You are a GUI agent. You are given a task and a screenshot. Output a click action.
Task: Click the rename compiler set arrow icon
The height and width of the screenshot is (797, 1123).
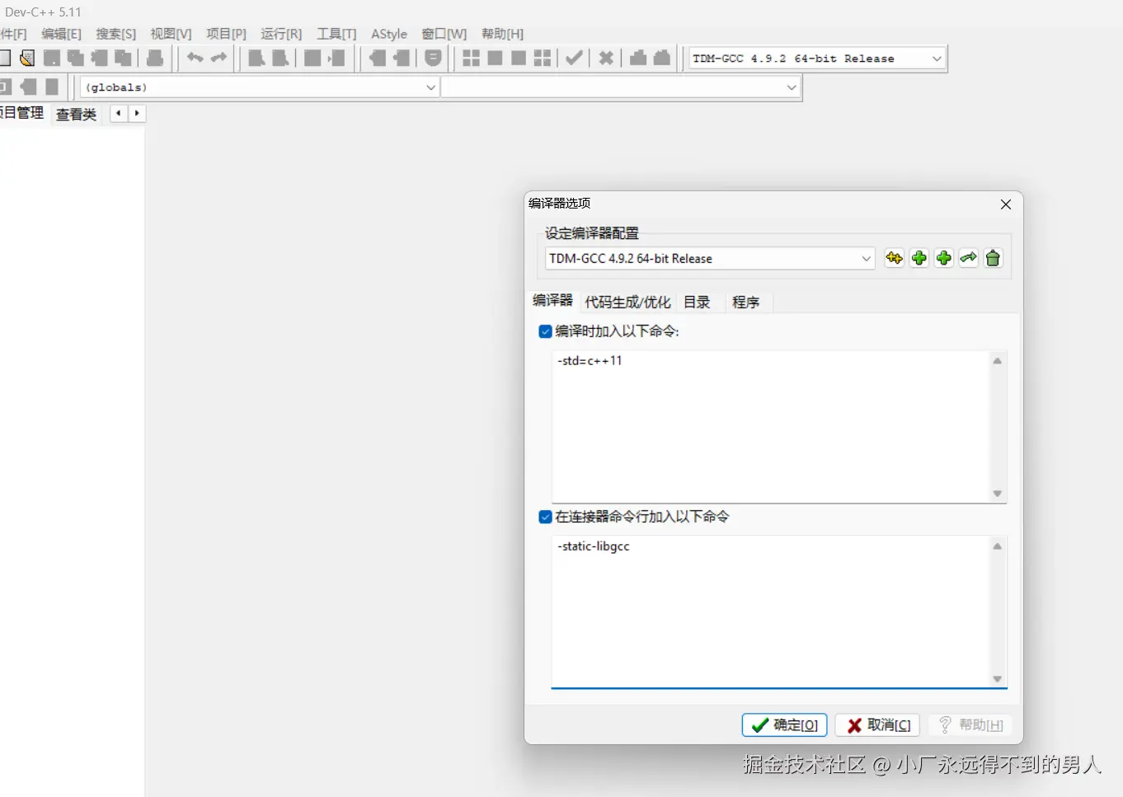[968, 259]
